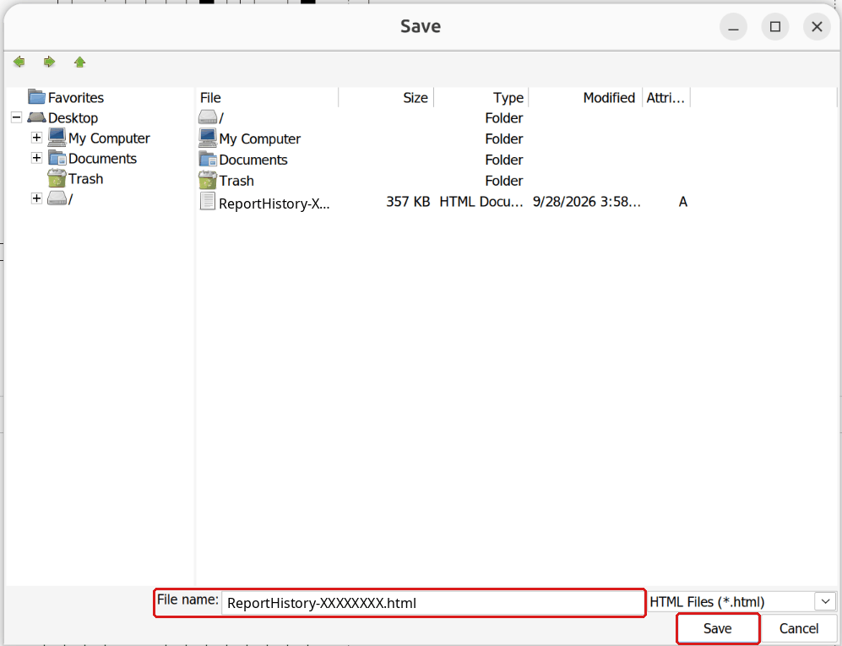Click Documents folder icon in file list
842x646 pixels.
tap(208, 159)
